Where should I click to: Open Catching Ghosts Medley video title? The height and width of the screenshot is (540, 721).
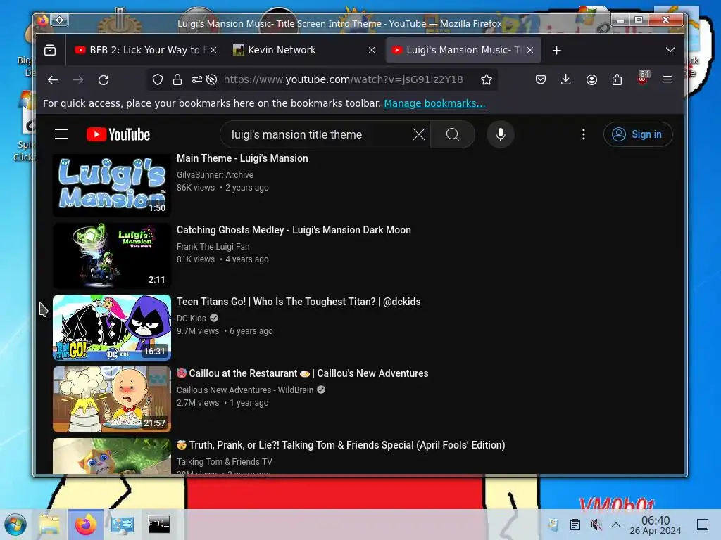(294, 230)
